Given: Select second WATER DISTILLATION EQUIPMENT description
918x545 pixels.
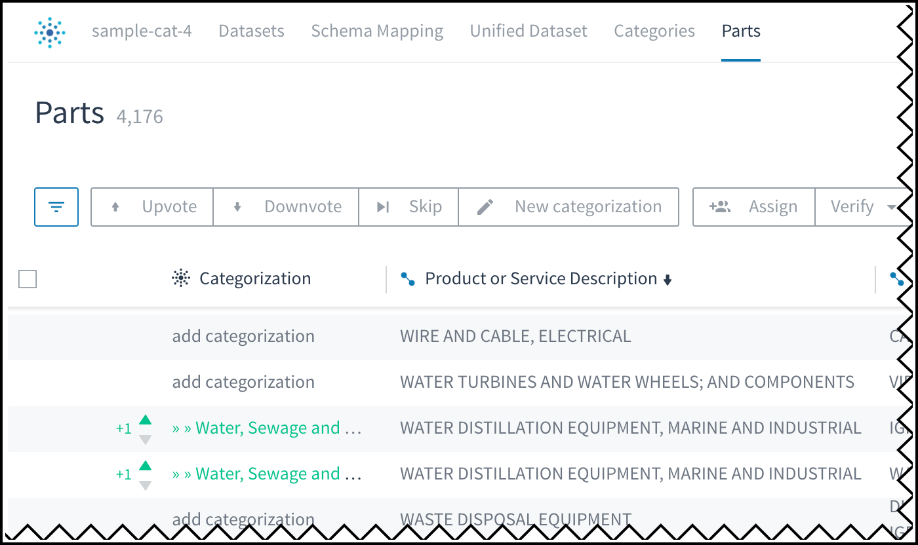Looking at the screenshot, I should pyautogui.click(x=631, y=474).
